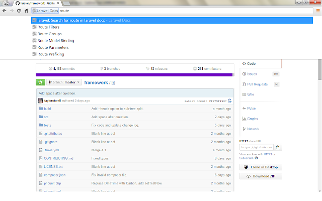Click the file icon beside .gitattributes
This screenshot has height=201, width=322.
pyautogui.click(x=41, y=134)
